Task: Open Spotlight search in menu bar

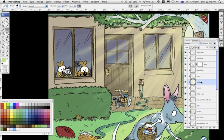Action: (x=220, y=2)
